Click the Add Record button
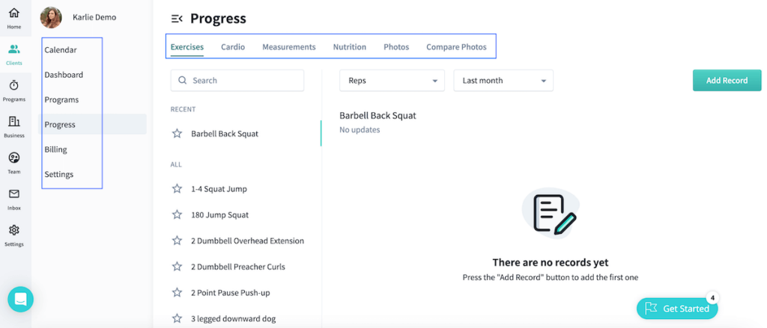 727,81
